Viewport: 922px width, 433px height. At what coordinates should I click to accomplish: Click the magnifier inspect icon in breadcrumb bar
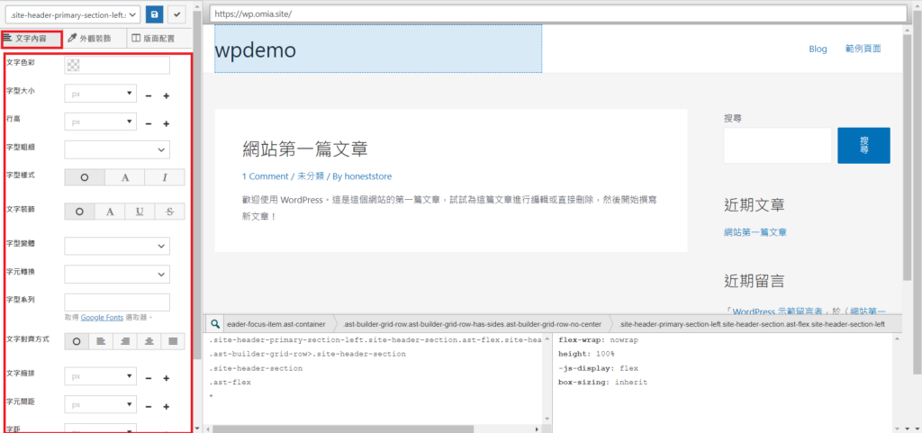pos(215,324)
